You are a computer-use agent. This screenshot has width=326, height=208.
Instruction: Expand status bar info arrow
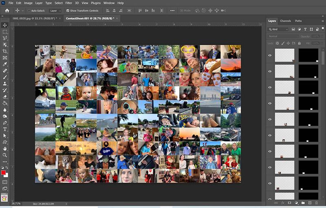(66, 204)
